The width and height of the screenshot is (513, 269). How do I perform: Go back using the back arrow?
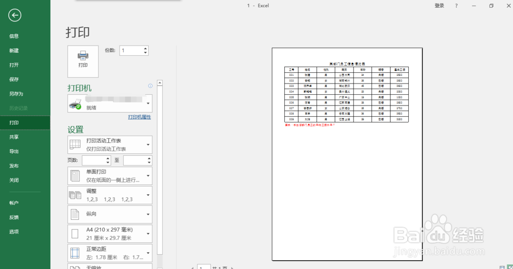point(15,15)
